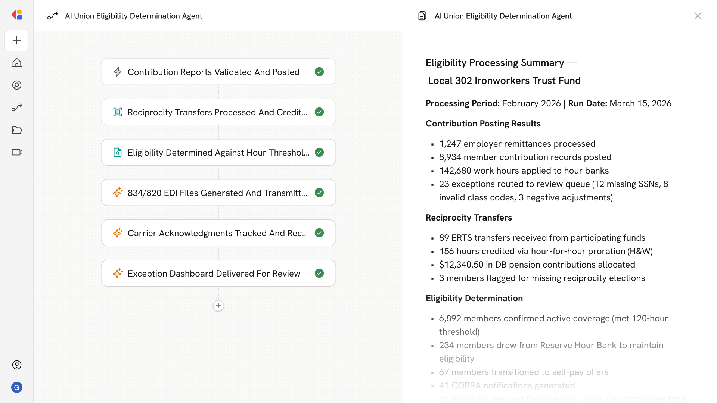Viewport: 717px width, 403px height.
Task: Click the plus button in sidebar
Action: (17, 40)
